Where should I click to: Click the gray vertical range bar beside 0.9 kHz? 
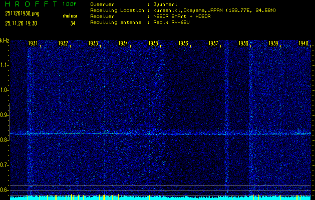pyautogui.click(x=10, y=121)
